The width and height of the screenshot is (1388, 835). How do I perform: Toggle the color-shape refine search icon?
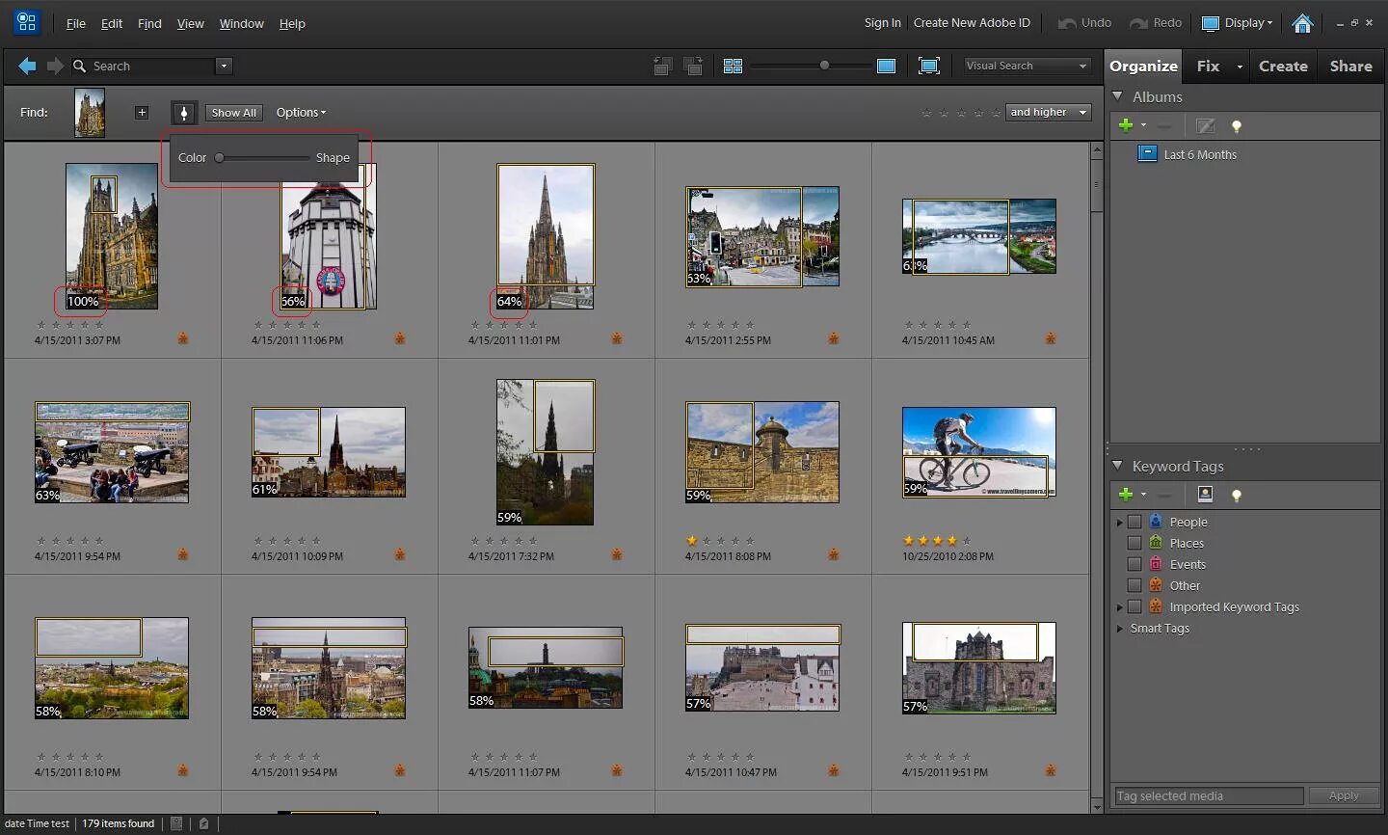click(x=183, y=113)
